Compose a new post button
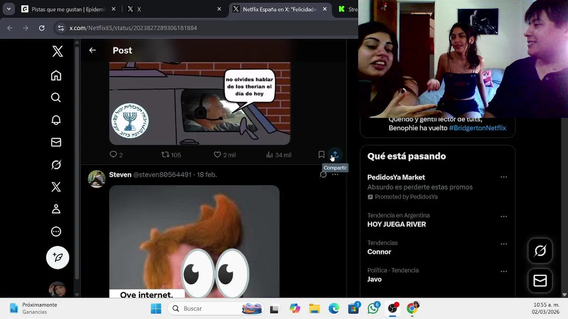This screenshot has height=319, width=568. pos(58,257)
